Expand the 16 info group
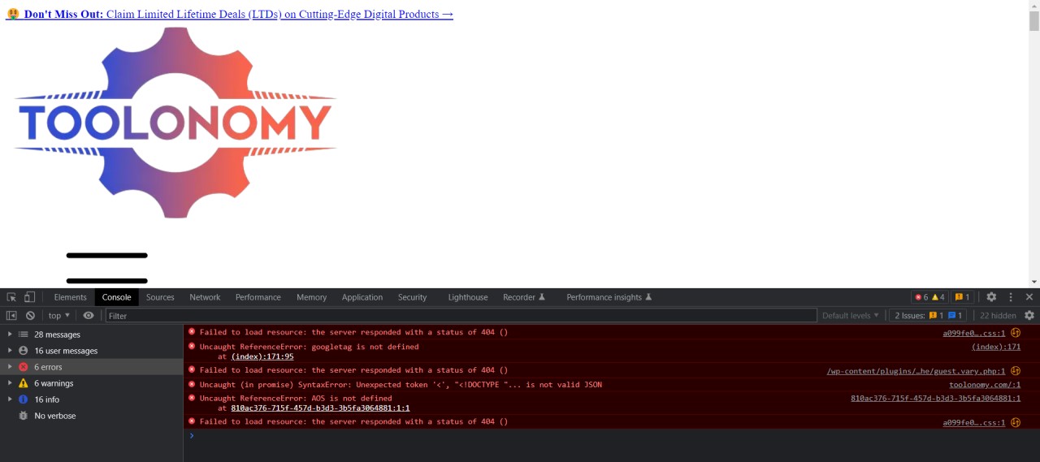This screenshot has height=462, width=1040. 10,399
